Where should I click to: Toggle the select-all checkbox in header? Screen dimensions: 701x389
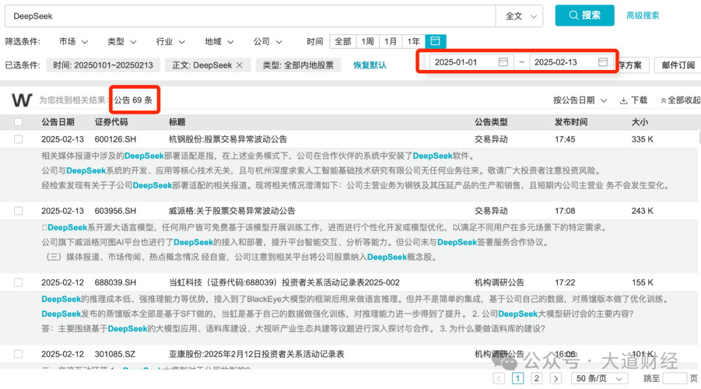click(x=18, y=122)
